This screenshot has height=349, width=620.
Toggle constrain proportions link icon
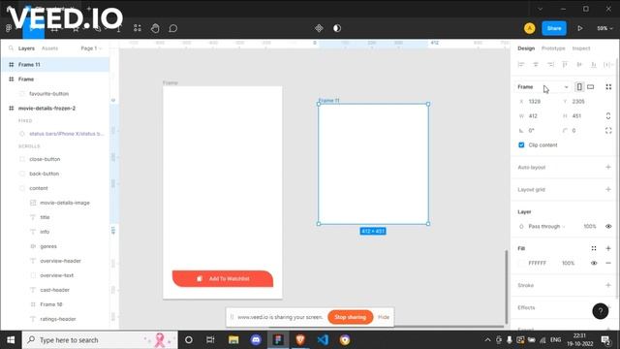[608, 116]
